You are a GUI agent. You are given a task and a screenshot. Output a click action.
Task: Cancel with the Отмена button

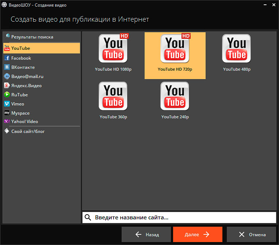(251, 234)
